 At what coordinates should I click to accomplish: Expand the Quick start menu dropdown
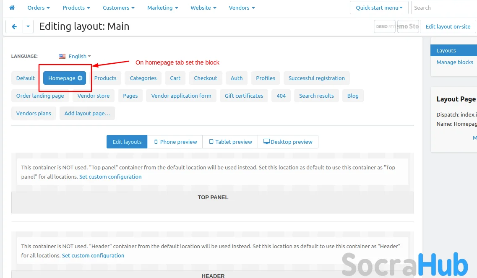(x=379, y=8)
